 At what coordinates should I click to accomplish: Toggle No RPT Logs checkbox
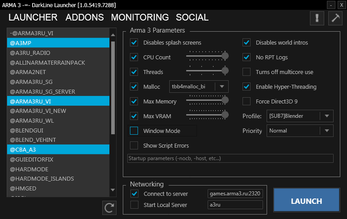[x=247, y=57]
